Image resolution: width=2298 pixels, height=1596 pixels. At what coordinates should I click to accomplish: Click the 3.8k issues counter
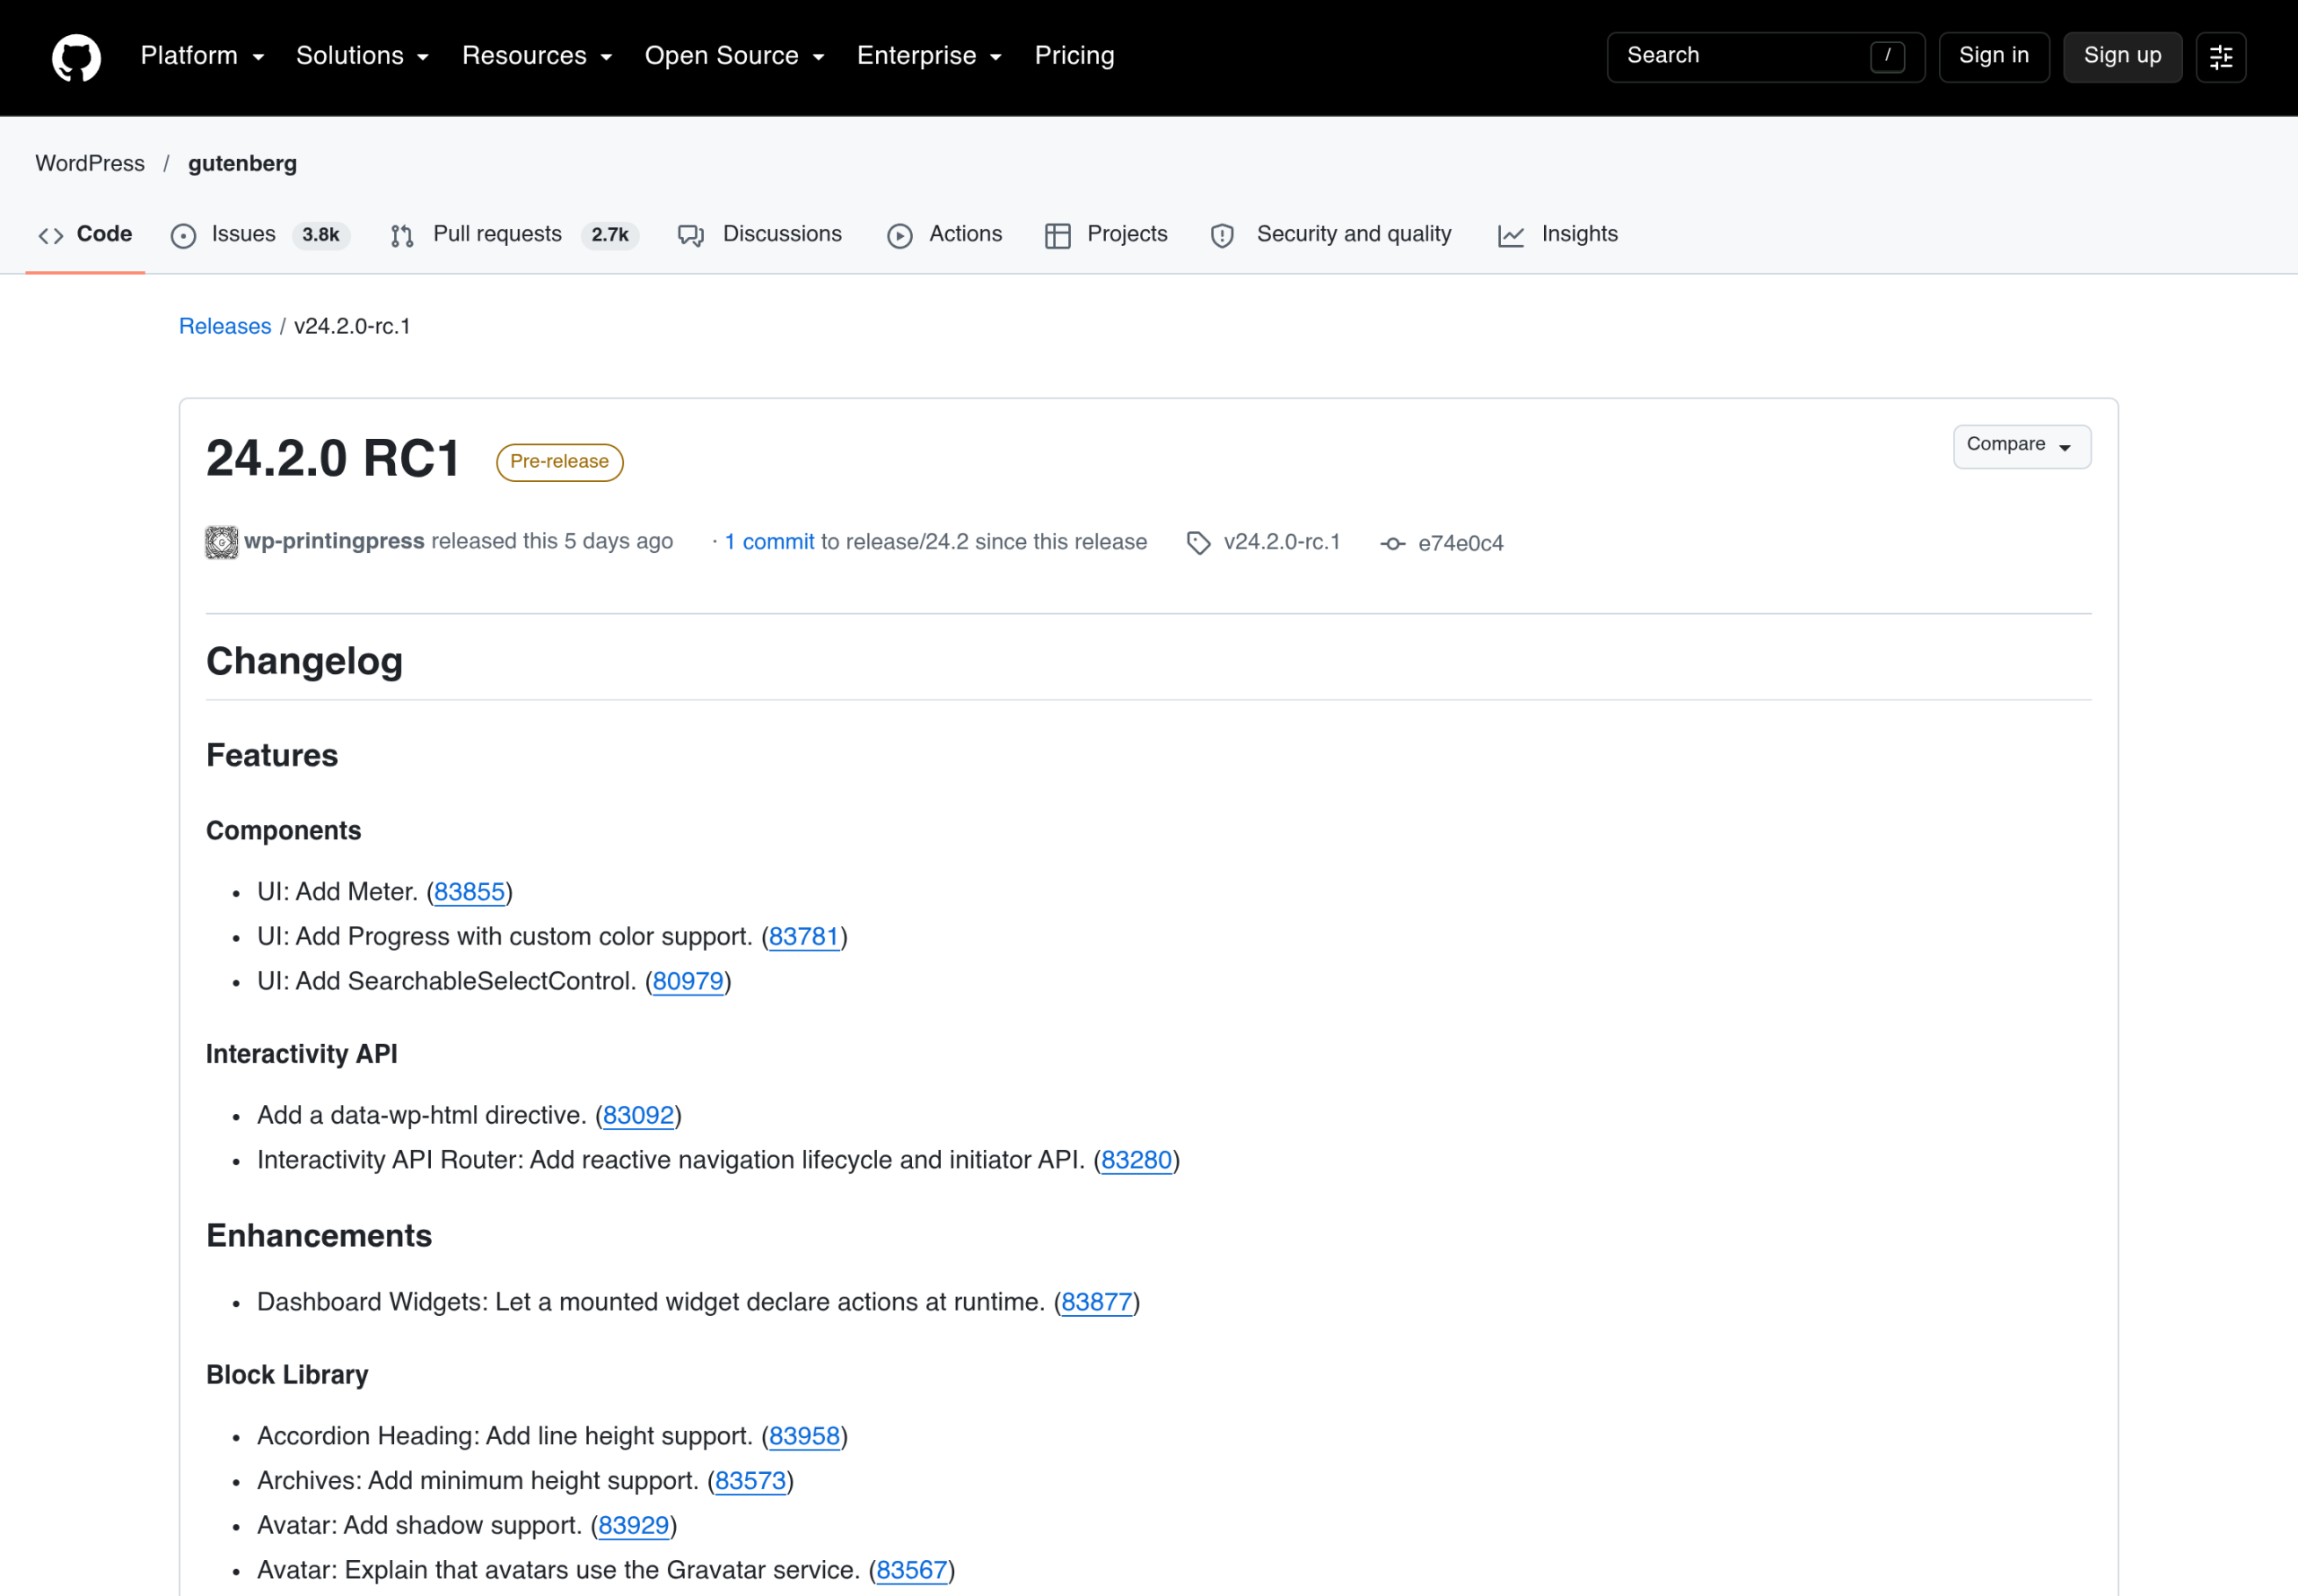click(321, 235)
